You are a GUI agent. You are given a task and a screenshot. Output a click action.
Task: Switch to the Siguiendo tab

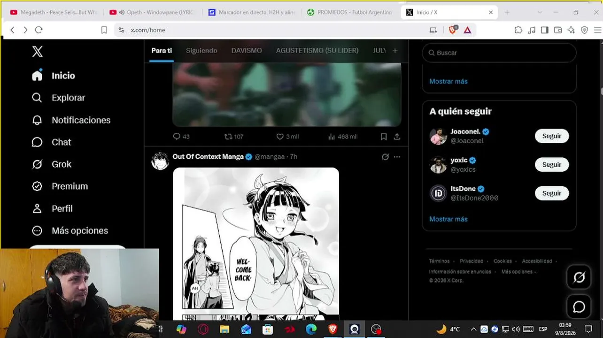(201, 50)
